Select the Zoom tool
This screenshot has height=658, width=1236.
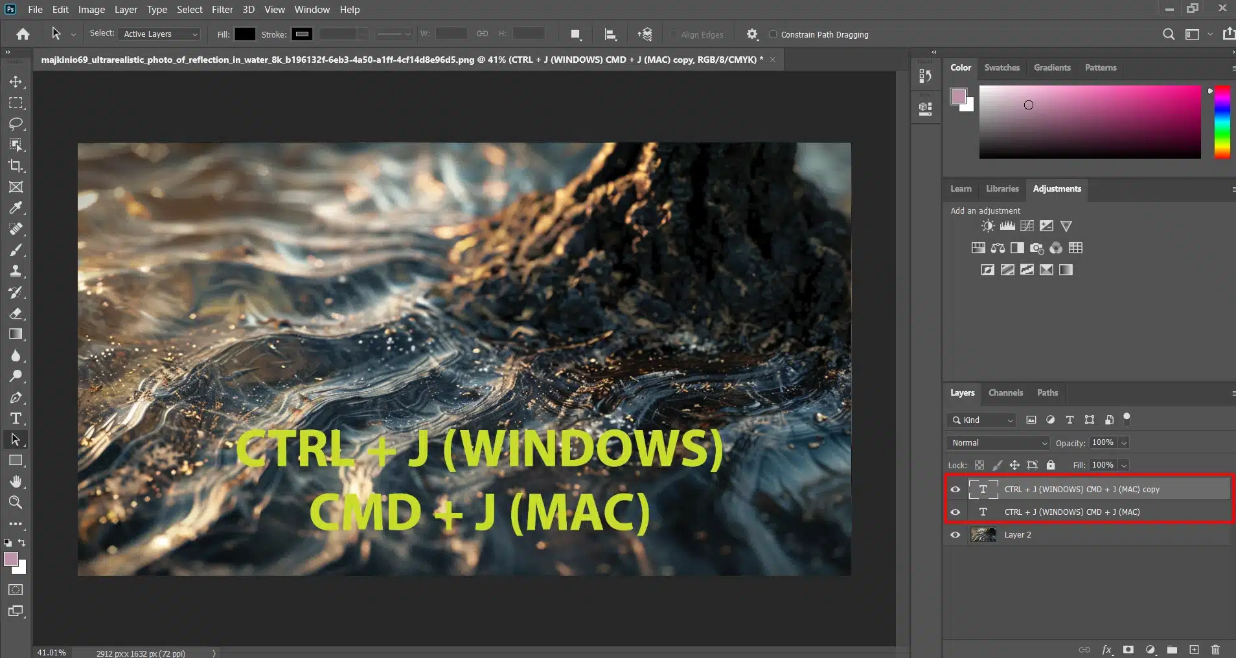click(x=16, y=503)
